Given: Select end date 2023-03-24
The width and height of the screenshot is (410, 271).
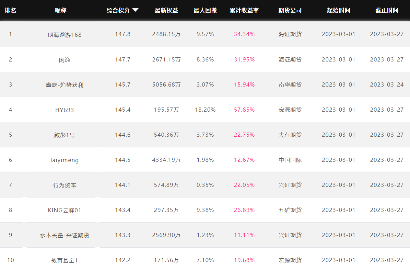Looking at the screenshot, I should coord(387,85).
